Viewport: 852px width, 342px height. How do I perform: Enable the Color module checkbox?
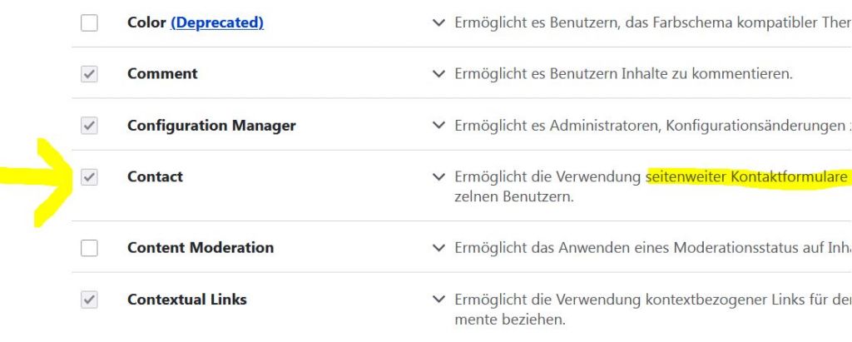(89, 23)
